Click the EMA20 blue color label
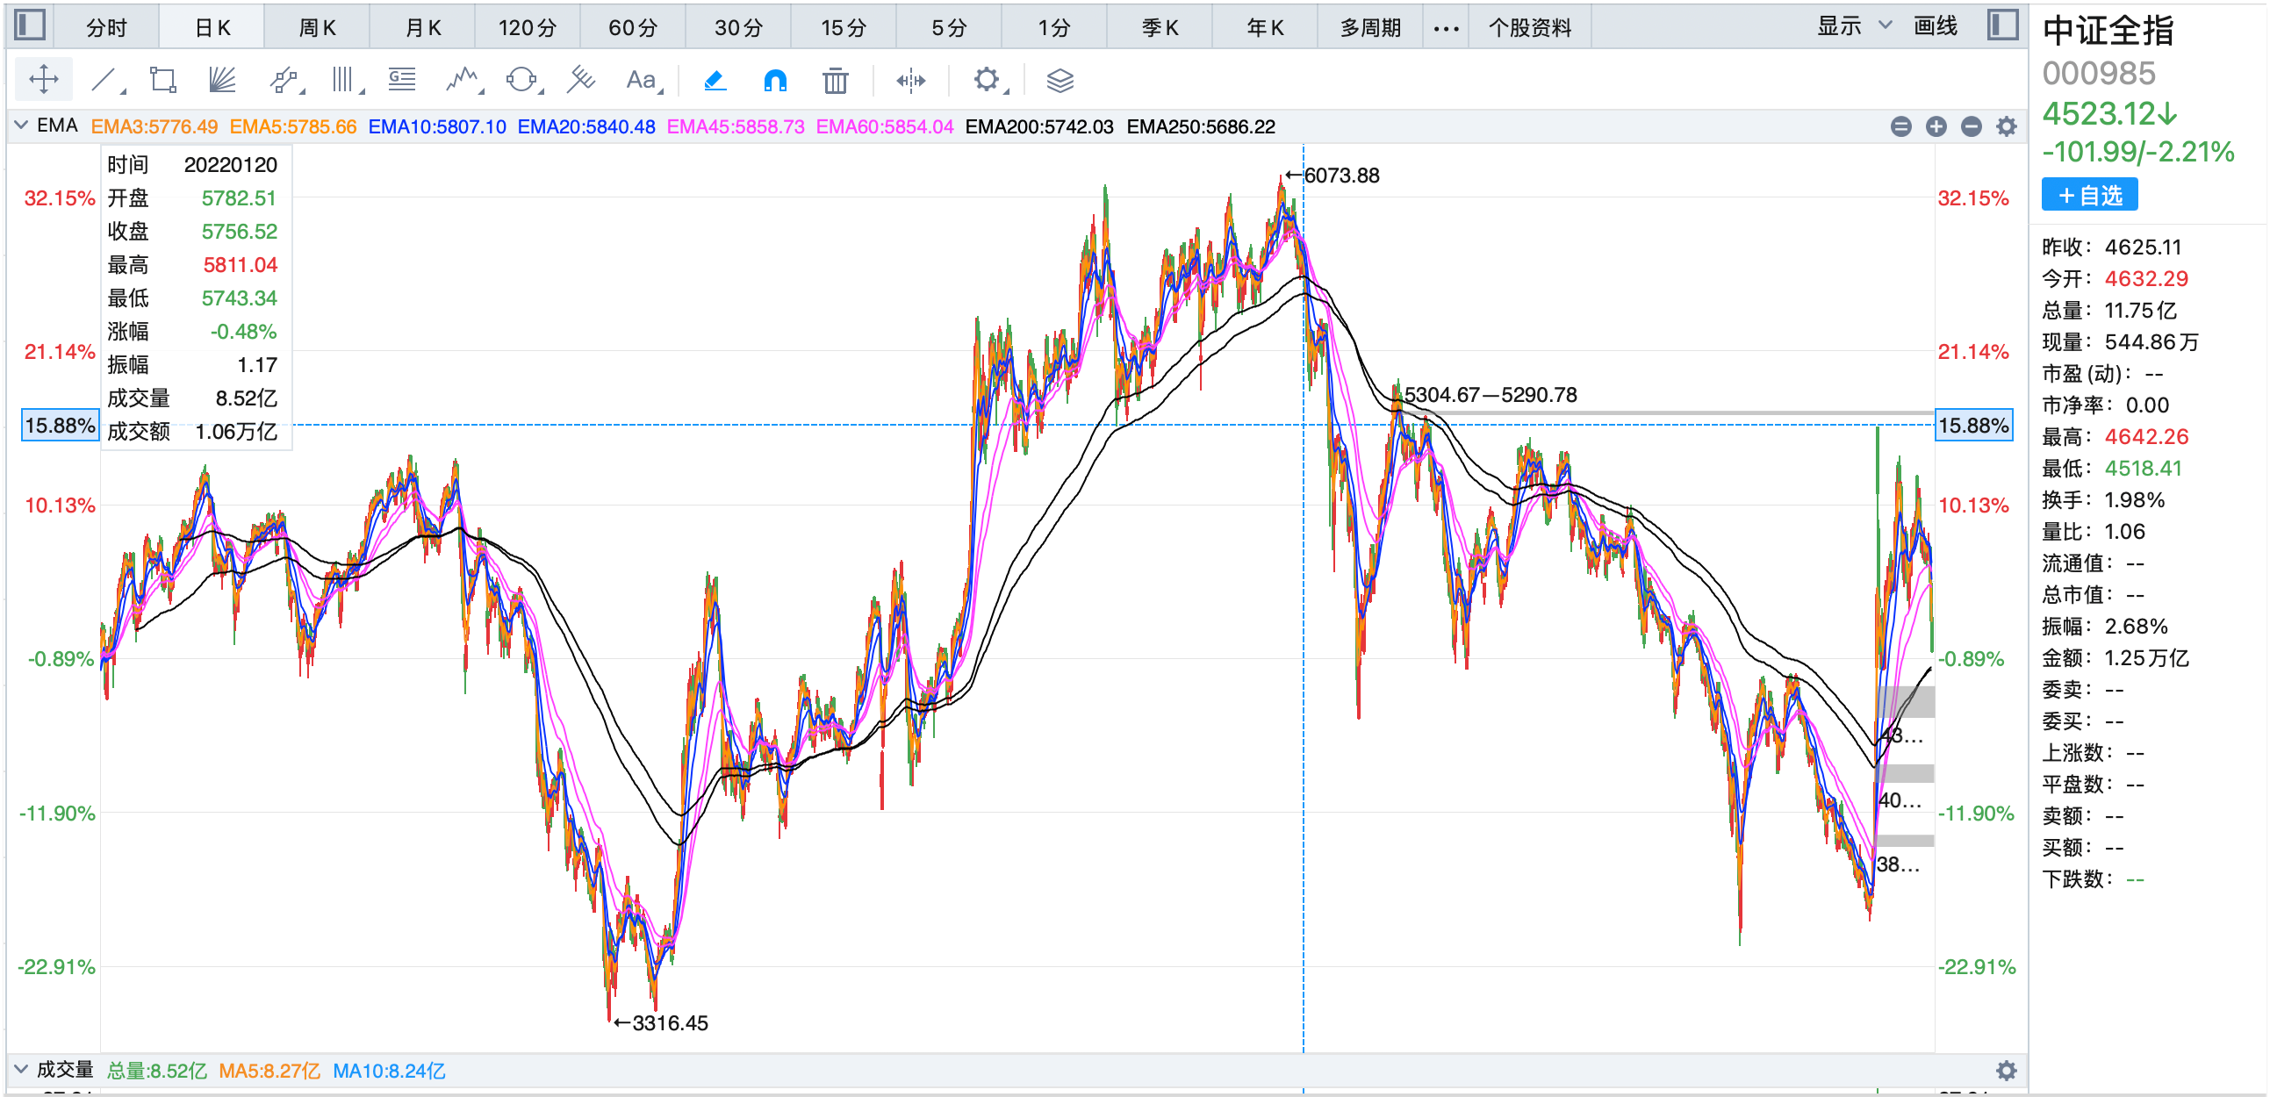Screen dimensions: 2270x1097 pos(586,127)
